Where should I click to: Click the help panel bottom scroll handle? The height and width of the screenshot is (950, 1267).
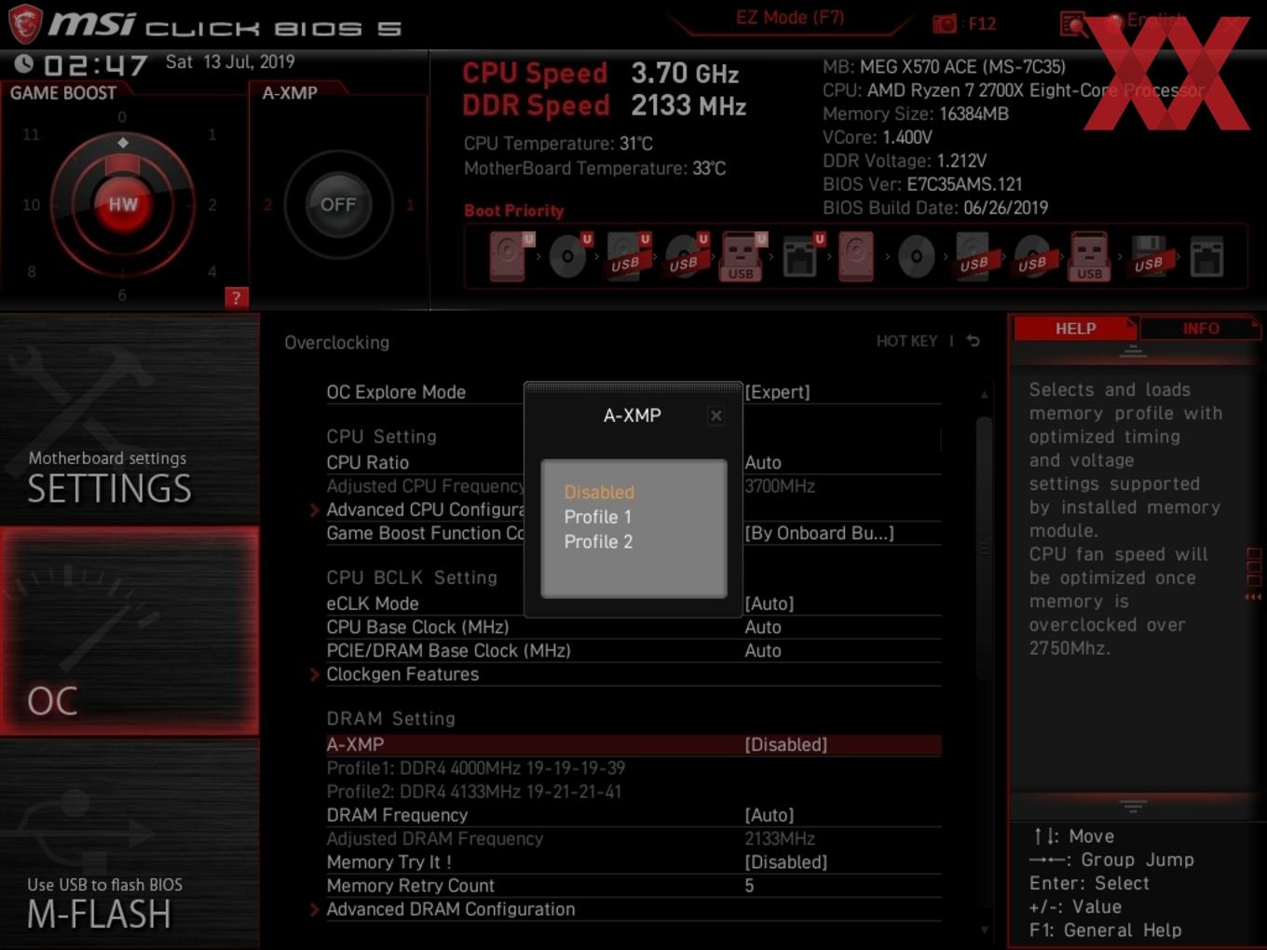1133,805
